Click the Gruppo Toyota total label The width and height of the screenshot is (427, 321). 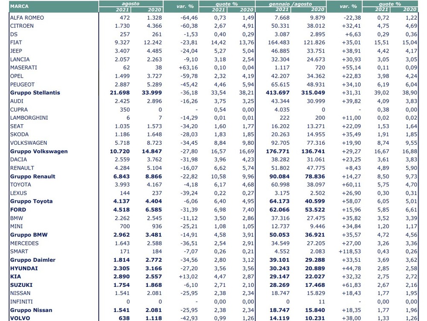click(31, 201)
